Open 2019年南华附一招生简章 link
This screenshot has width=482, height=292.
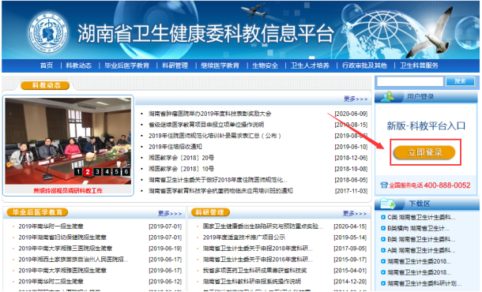click(51, 226)
